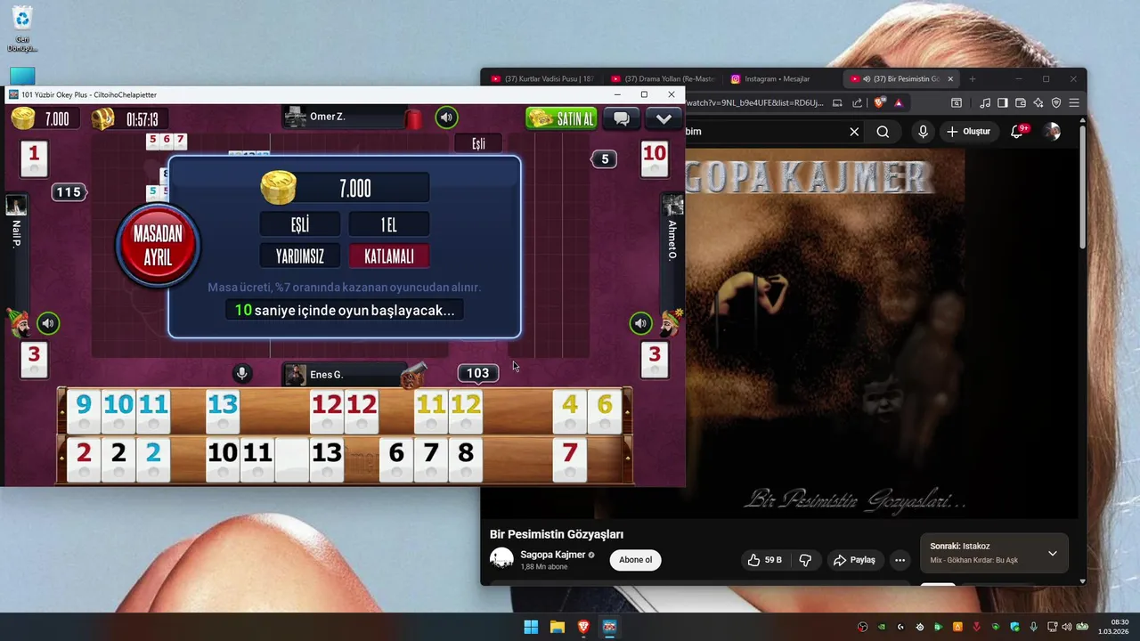This screenshot has height=641, width=1140.
Task: Select the blue 9 tile on rack
Action: (x=84, y=411)
